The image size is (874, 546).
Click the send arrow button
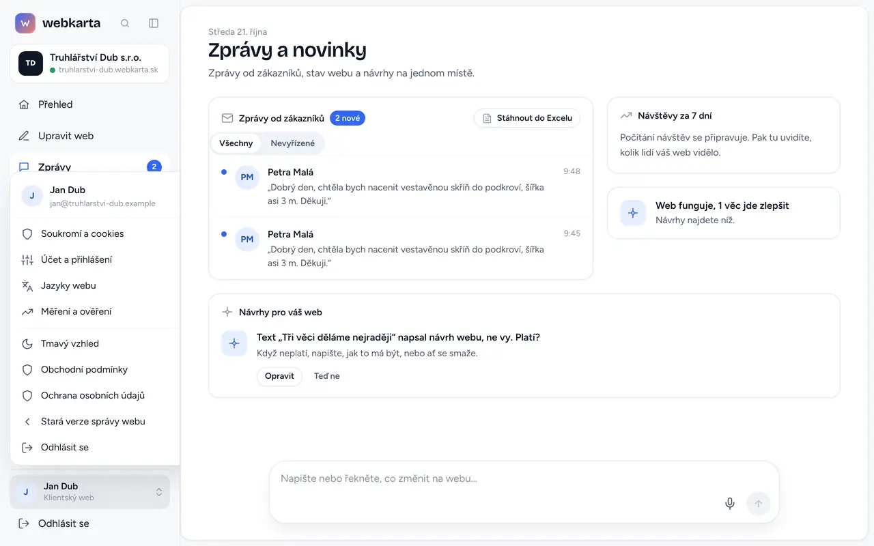point(759,504)
